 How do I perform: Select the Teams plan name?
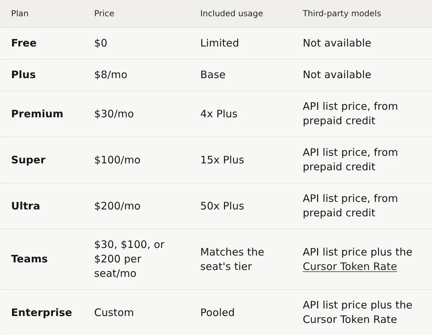tap(29, 259)
